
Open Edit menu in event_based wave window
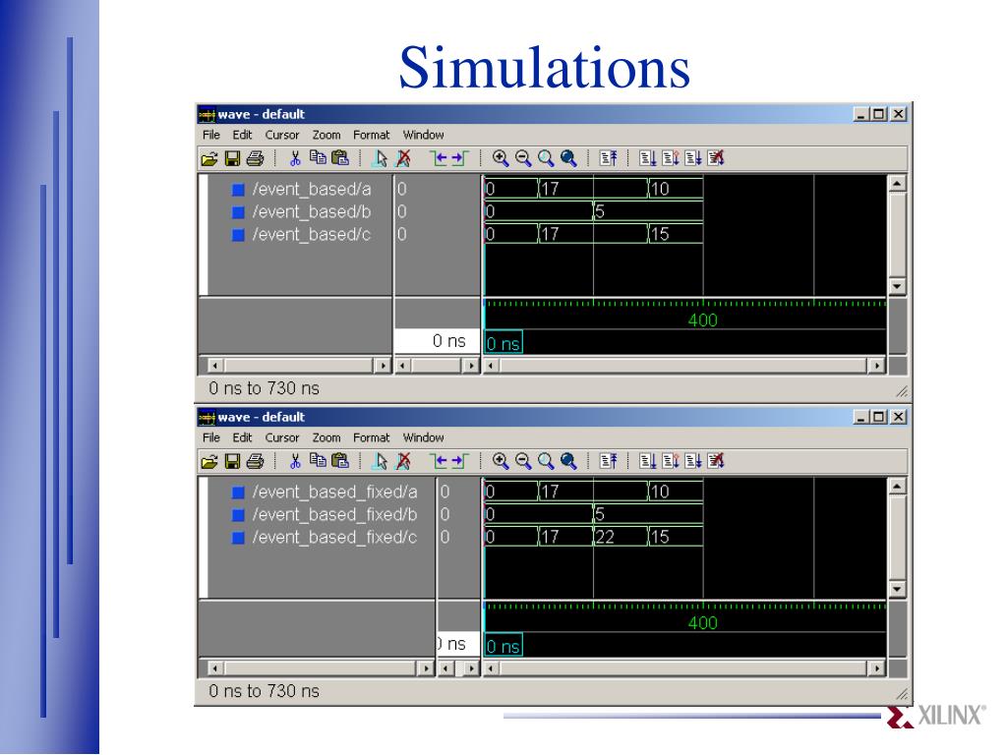[x=242, y=135]
